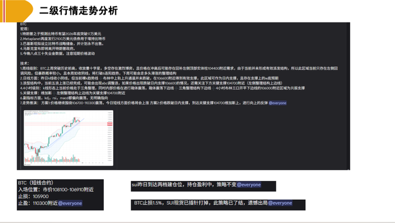This screenshot has width=395, height=223.
Task: Select the slide title 二级行情走势分析
Action: point(78,10)
